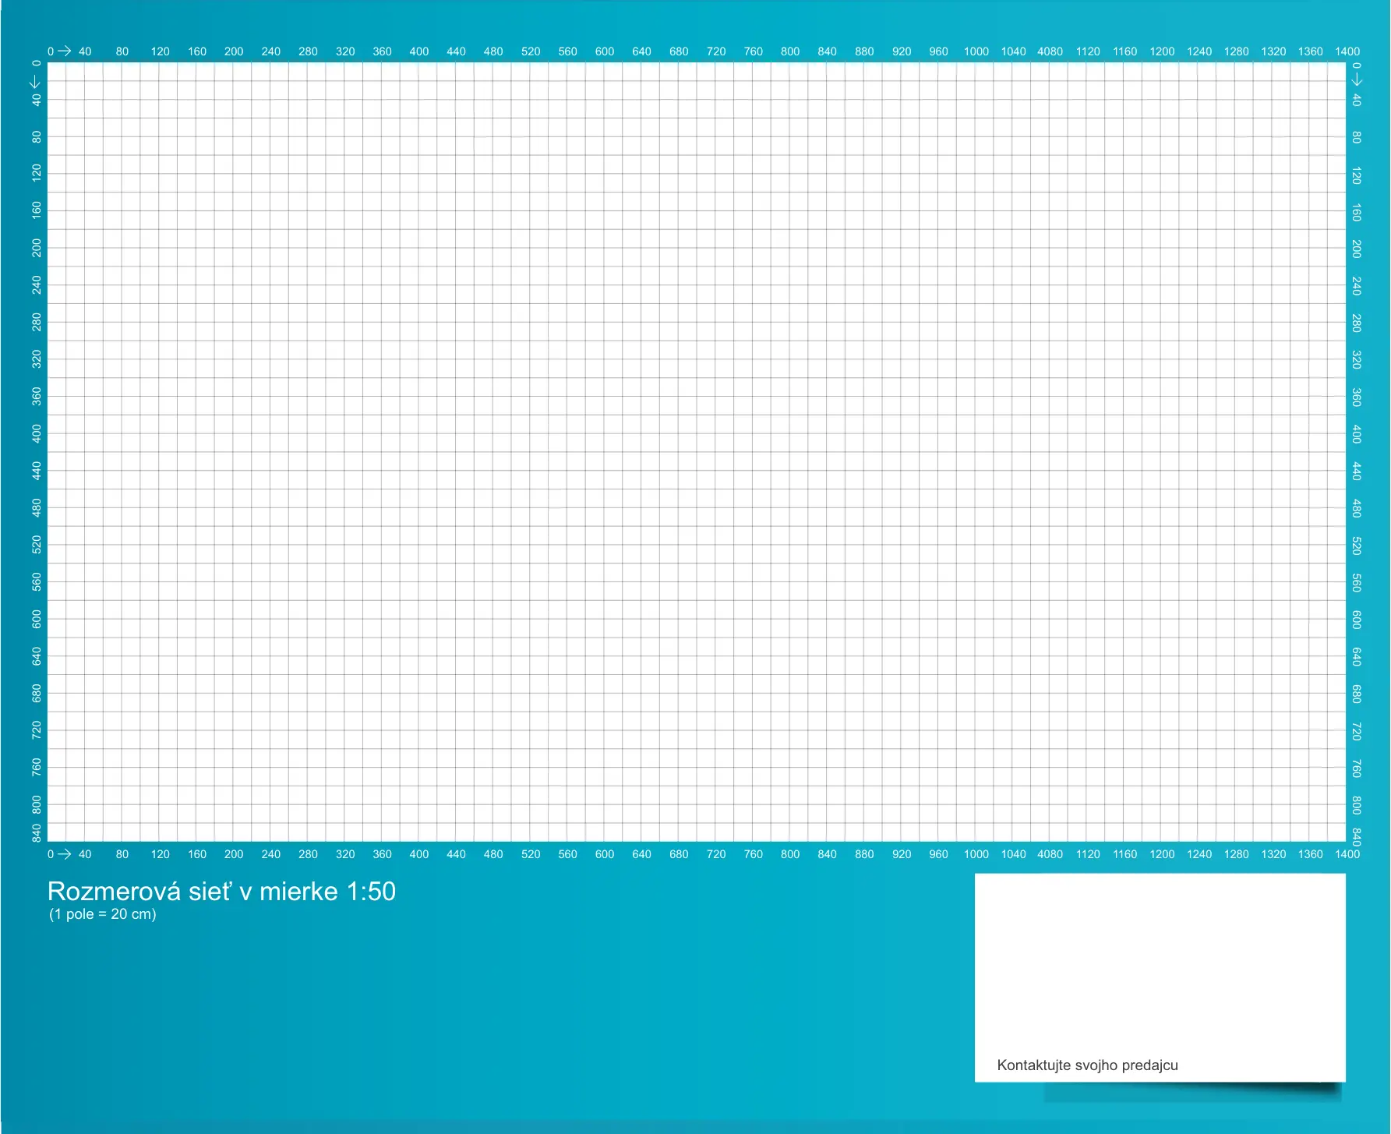Select the 840 mark on the left ruler
Screen dimensions: 1391x1134
[36, 832]
